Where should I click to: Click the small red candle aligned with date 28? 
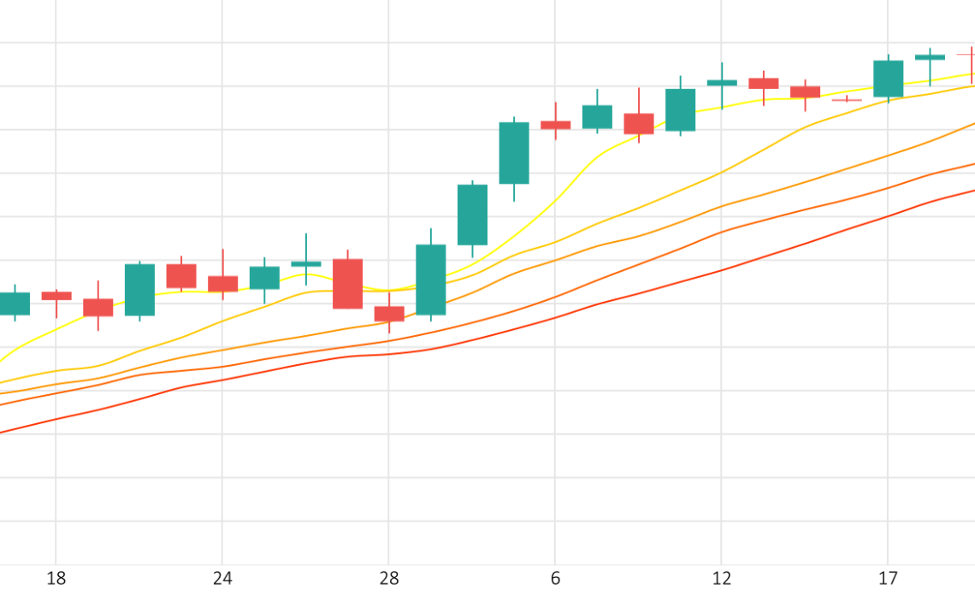coord(389,314)
